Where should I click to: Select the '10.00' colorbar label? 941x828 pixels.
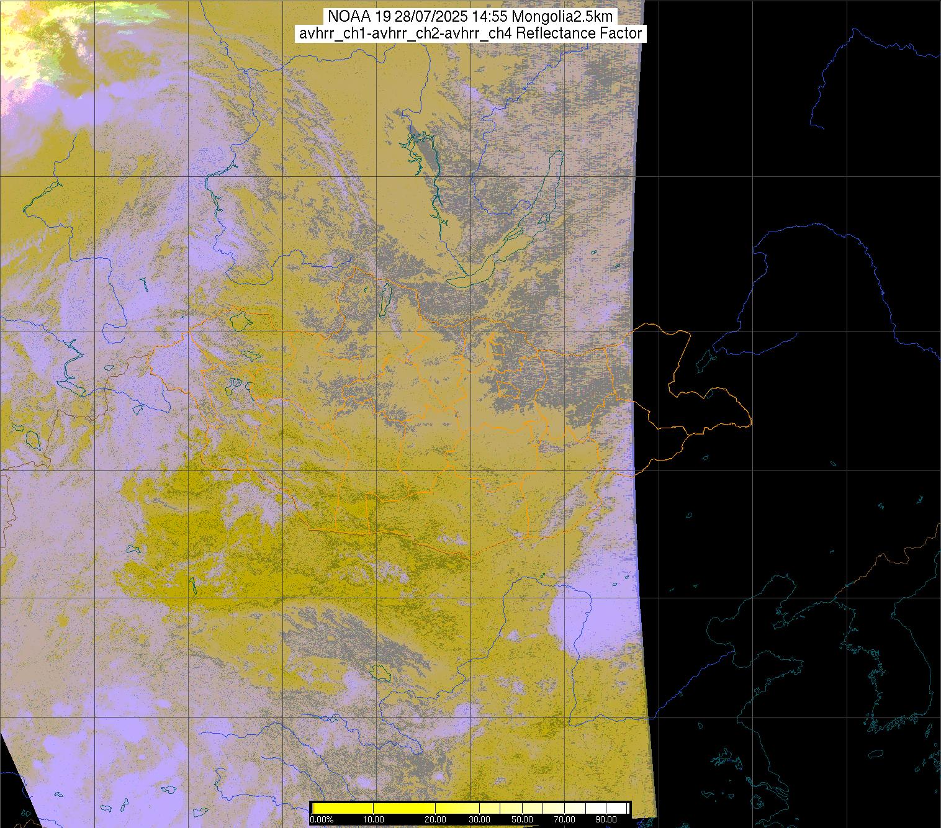[x=373, y=820]
